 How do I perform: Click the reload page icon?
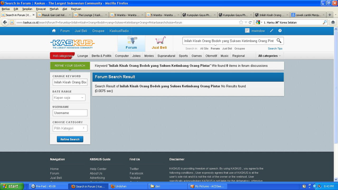[250, 22]
